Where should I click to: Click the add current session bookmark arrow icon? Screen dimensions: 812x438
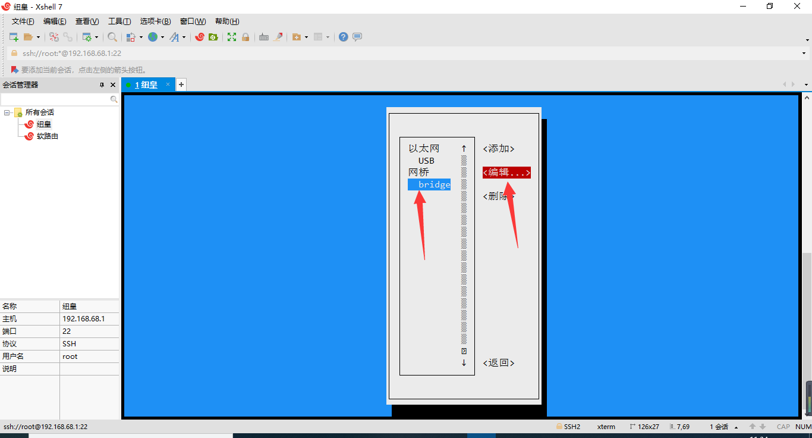tap(14, 70)
